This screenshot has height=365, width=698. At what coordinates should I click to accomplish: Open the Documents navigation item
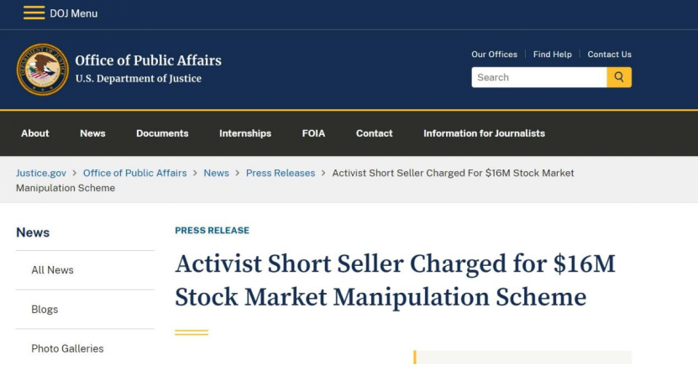click(162, 133)
